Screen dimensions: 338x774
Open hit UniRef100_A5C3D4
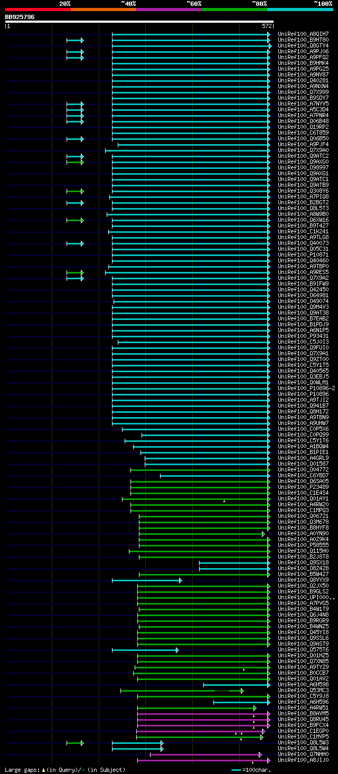pyautogui.click(x=303, y=110)
